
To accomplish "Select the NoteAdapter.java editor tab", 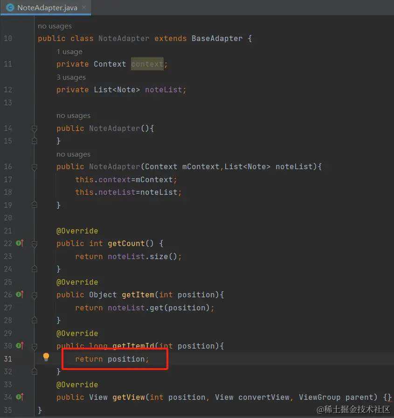I will 46,7.
